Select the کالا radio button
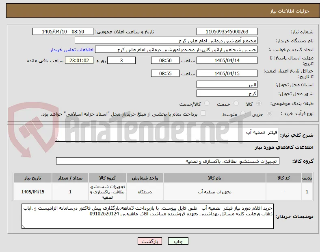The width and height of the screenshot is (320, 252). [x=259, y=103]
